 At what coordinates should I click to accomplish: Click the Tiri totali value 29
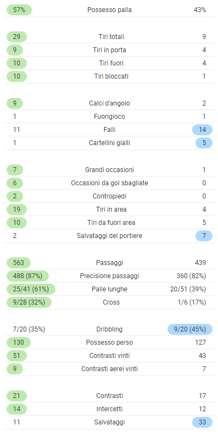pos(16,37)
